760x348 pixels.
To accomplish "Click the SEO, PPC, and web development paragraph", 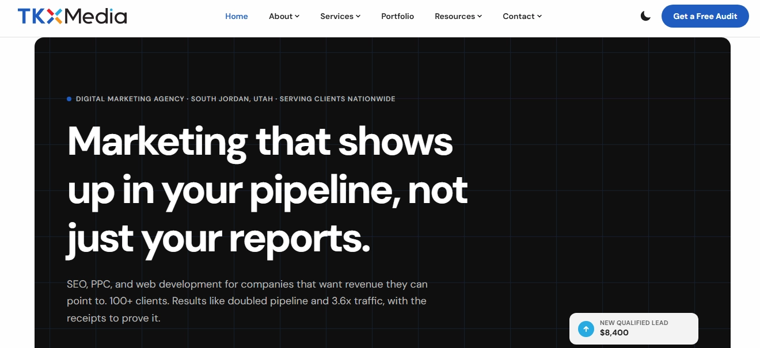I will click(247, 301).
